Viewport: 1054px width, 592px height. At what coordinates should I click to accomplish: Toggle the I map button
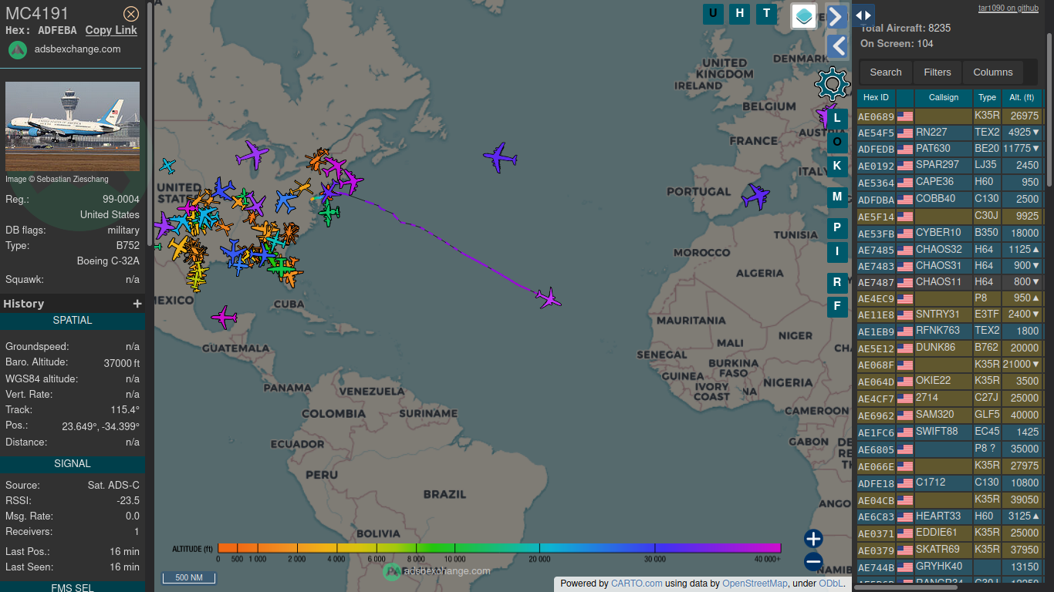[x=837, y=251]
